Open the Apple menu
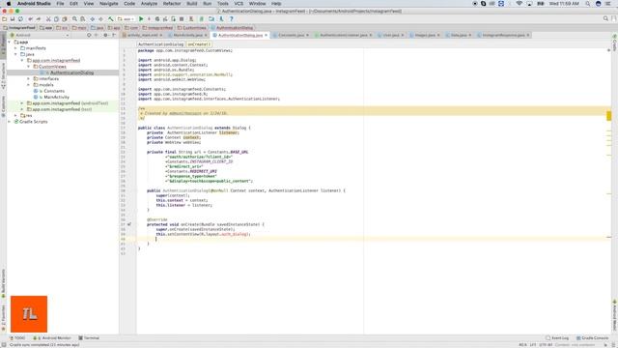Viewport: 618px width, 348px height. click(9, 4)
